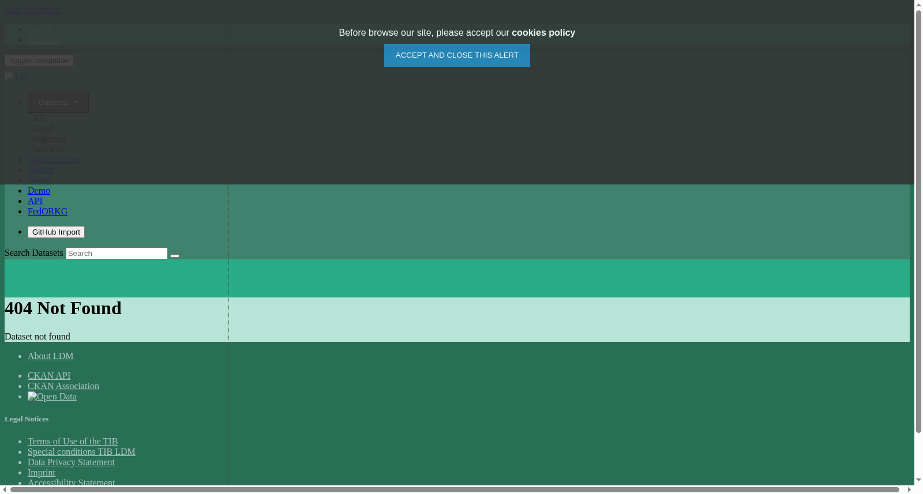This screenshot has height=494, width=923.
Task: Expand the Datasets dropdown menu
Action: coord(58,102)
